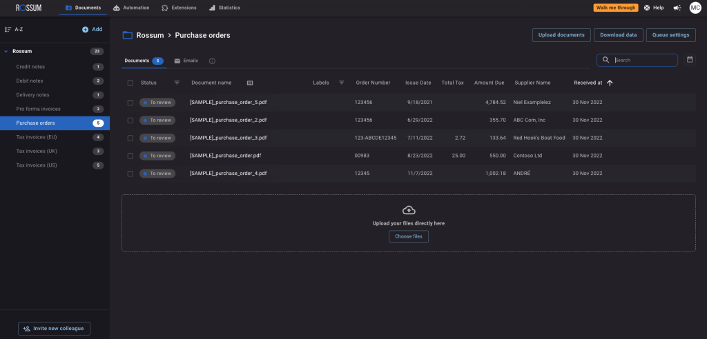This screenshot has height=339, width=707.
Task: Open [SAMPLE]_purchase_order.pdf document
Action: (226, 156)
